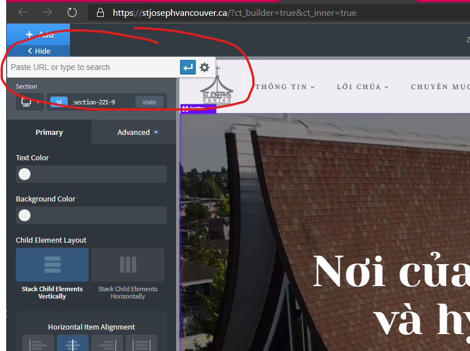Screen dimensions: 470x351
Task: Click the blue enter arrow beside the search bar
Action: (x=187, y=67)
